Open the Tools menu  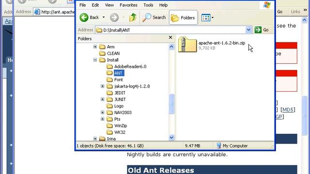pyautogui.click(x=148, y=5)
